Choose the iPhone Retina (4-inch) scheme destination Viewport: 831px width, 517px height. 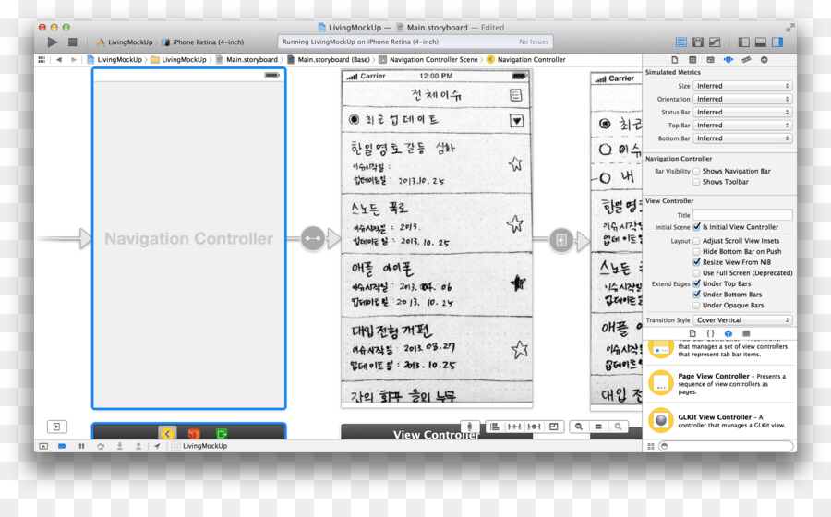(207, 42)
